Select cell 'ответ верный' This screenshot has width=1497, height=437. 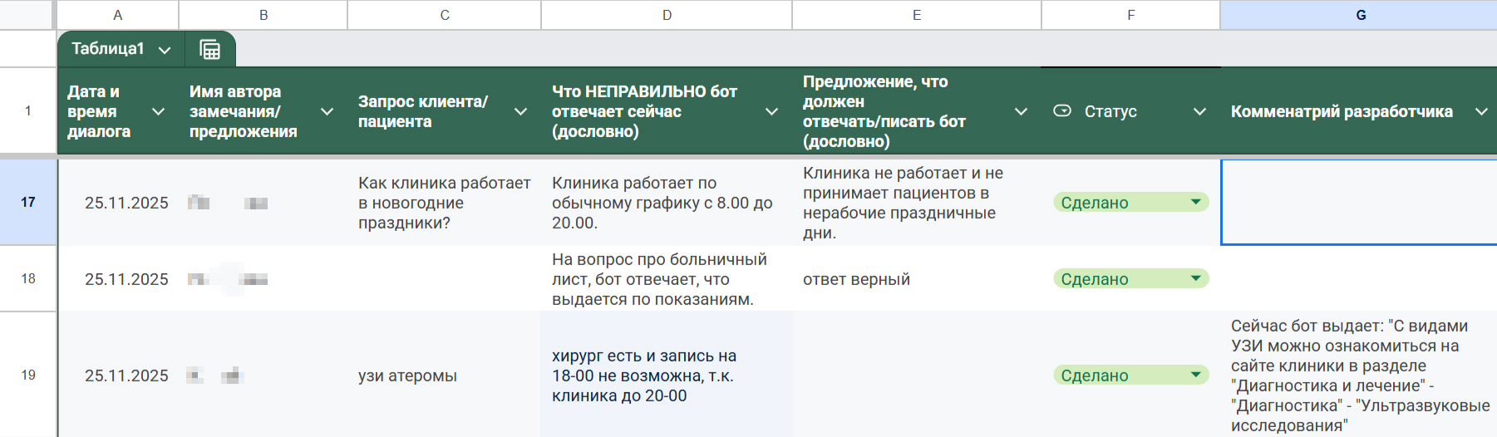[917, 279]
